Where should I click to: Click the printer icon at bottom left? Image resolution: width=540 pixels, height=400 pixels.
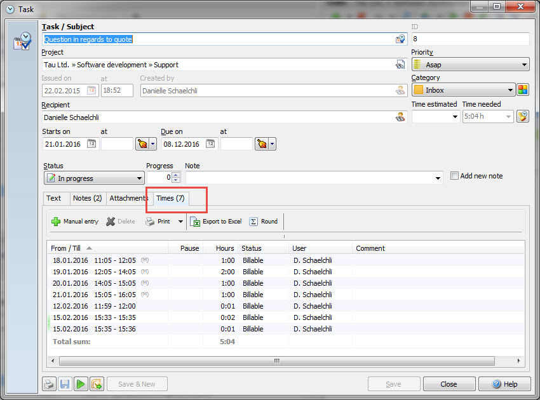49,383
